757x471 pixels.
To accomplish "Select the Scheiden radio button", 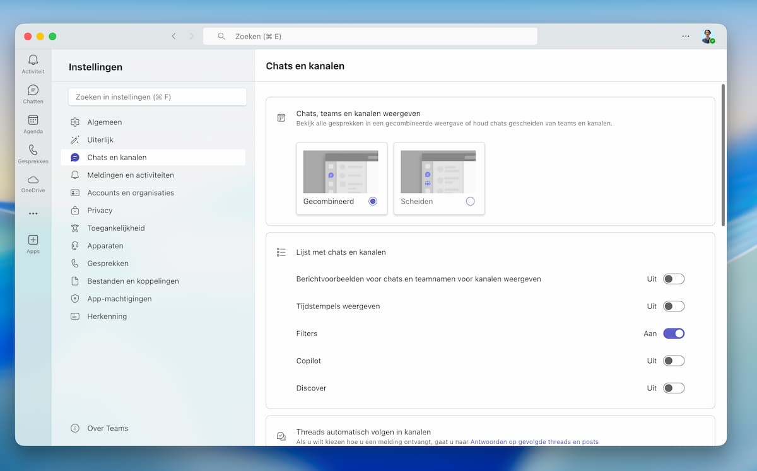I will (x=470, y=202).
